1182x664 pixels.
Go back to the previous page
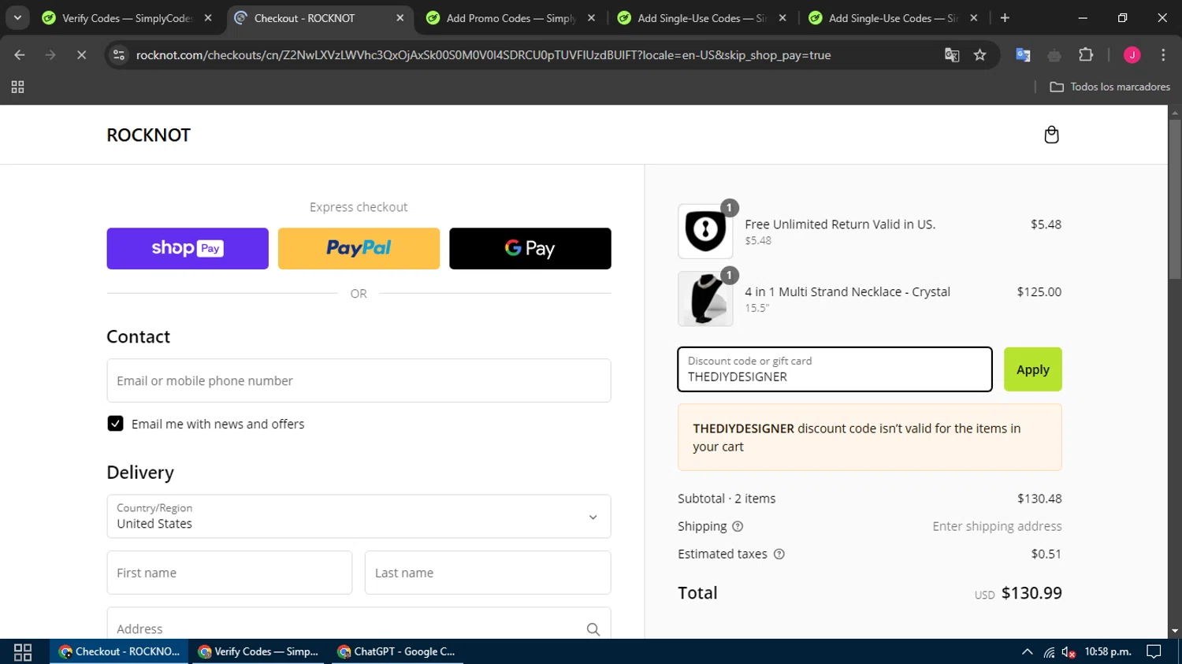(x=20, y=55)
